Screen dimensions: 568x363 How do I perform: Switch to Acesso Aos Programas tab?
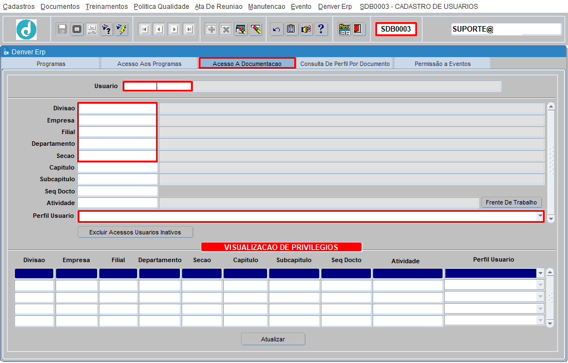pyautogui.click(x=149, y=64)
